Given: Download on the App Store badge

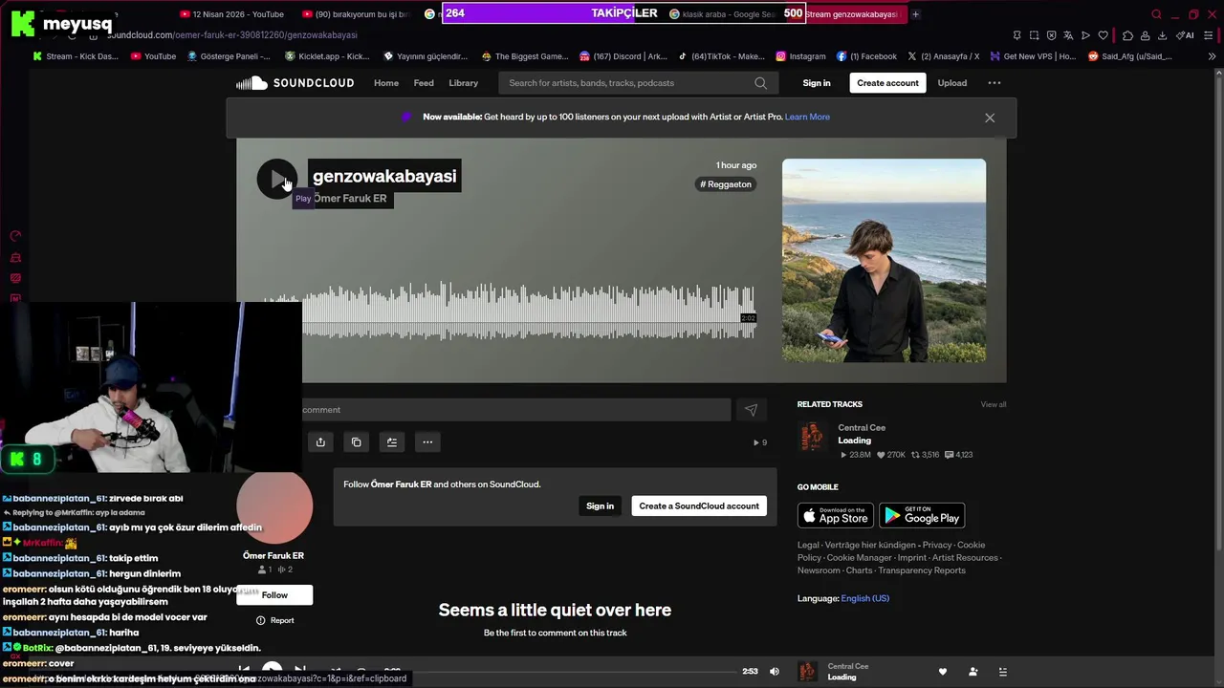Looking at the screenshot, I should pyautogui.click(x=836, y=516).
